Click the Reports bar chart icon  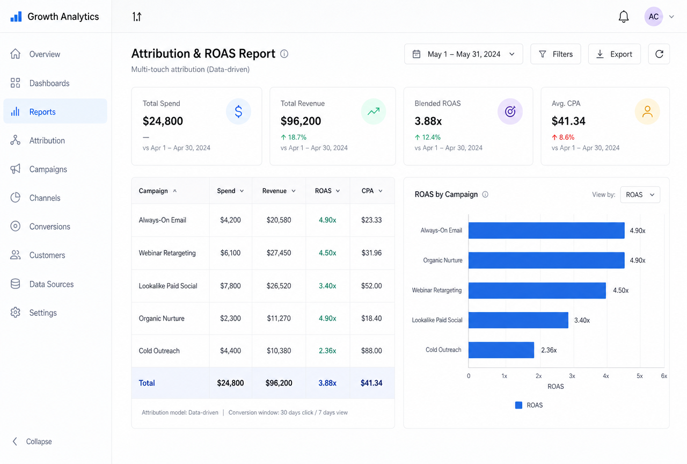[16, 112]
